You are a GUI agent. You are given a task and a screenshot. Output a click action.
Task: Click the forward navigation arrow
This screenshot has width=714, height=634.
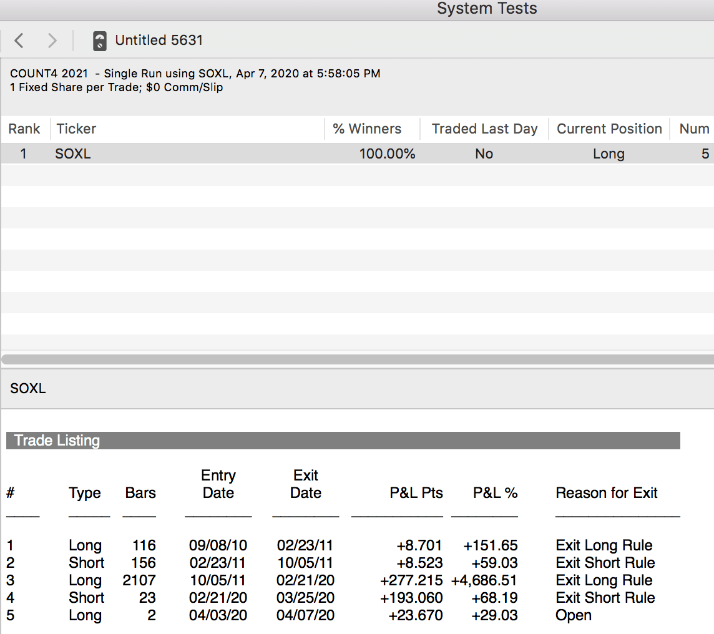coord(52,41)
